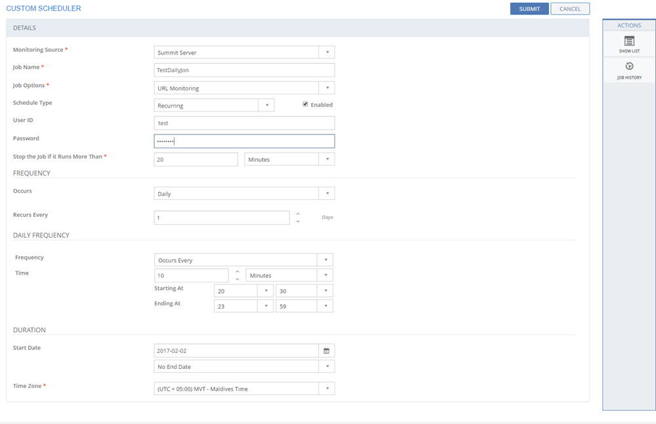The image size is (656, 424).
Task: Increase the daily frequency Time value
Action: pos(237,271)
